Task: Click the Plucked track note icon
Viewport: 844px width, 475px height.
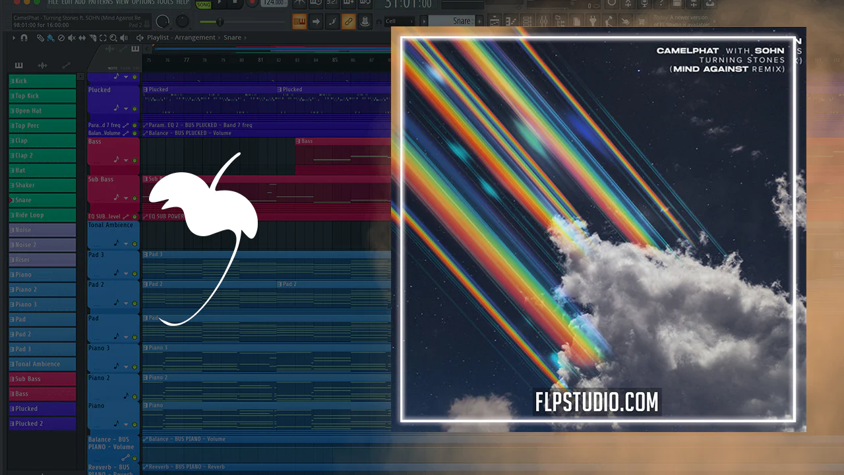Action: [117, 108]
